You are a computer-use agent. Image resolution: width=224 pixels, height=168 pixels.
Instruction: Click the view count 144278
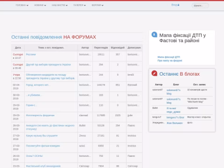101,85
